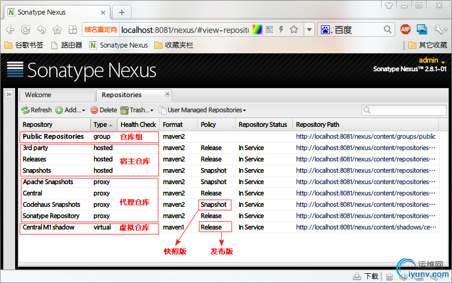Open the shadows/ce... repository path link
This screenshot has width=452, height=283.
click(366, 227)
